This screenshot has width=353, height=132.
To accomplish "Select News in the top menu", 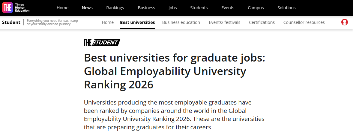I will (x=87, y=8).
